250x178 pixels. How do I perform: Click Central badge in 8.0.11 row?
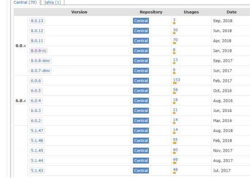pyautogui.click(x=141, y=41)
